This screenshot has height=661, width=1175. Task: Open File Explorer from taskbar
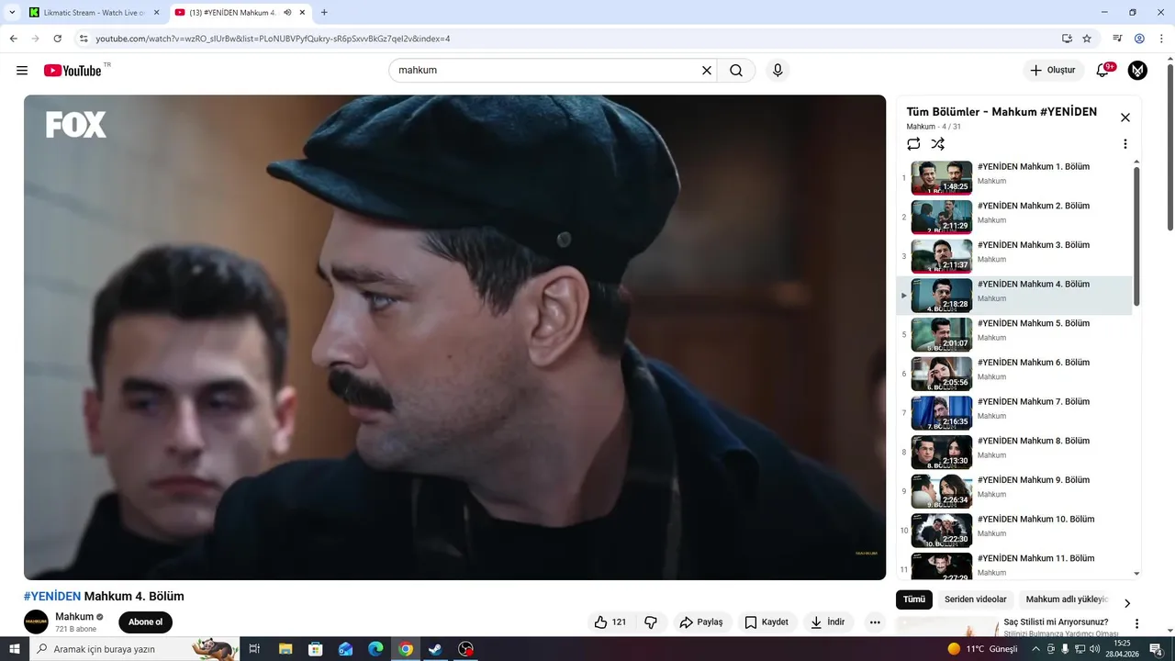point(285,649)
